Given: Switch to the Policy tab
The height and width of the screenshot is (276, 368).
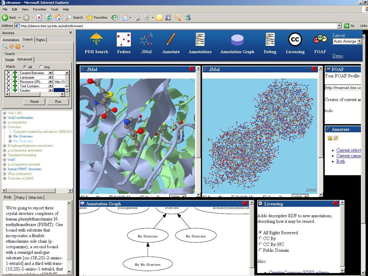Looking at the screenshot, I should 20,198.
